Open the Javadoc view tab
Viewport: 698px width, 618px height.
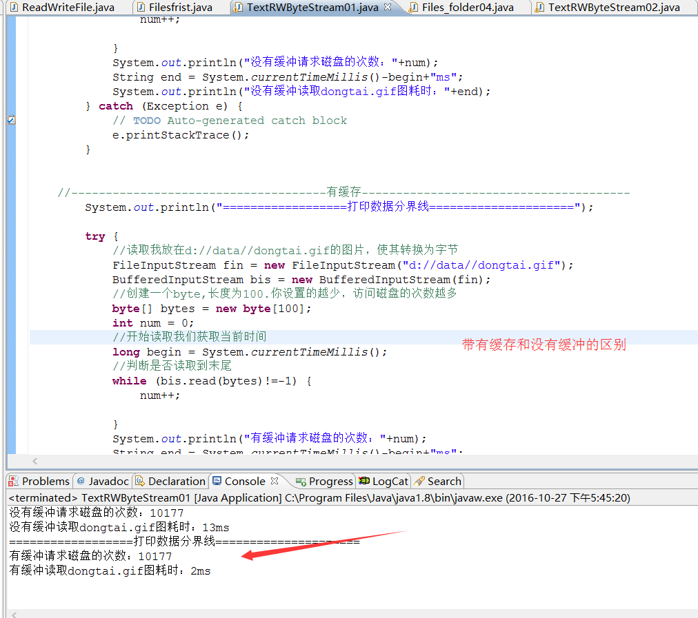(x=103, y=481)
